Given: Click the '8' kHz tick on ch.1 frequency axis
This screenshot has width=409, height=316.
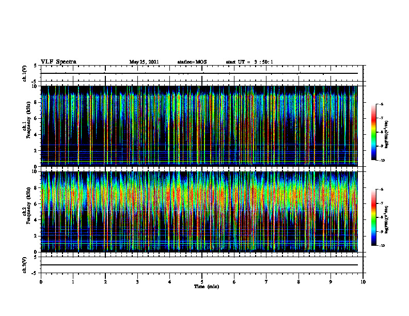Looking at the screenshot, I should [36, 102].
